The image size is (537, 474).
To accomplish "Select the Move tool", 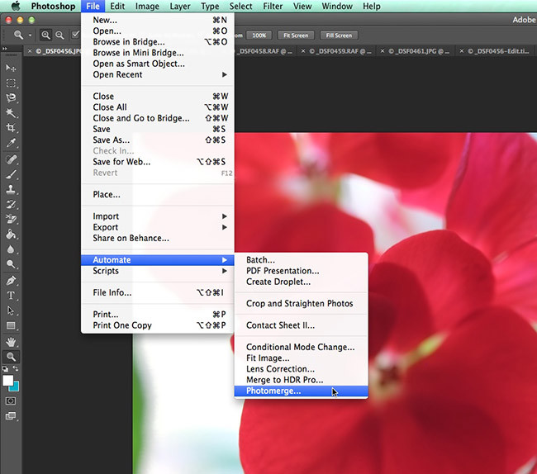I will point(12,68).
